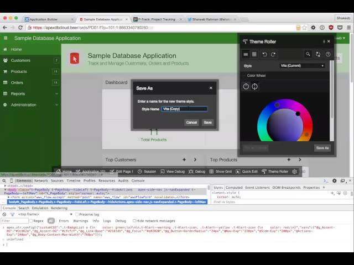This screenshot has height=265, width=354.
Task: Reload the browser page
Action: [x=20, y=28]
